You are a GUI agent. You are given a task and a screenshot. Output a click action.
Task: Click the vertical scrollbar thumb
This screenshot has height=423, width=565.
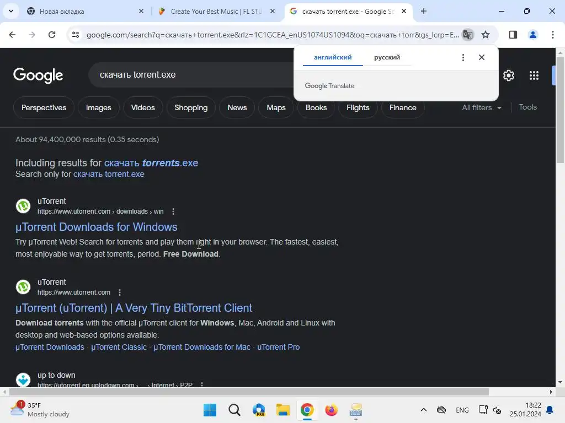point(561,110)
